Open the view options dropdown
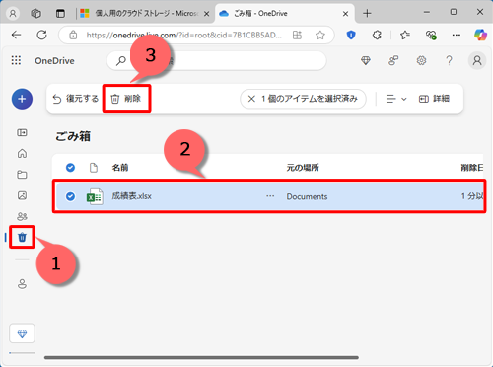 click(x=396, y=99)
